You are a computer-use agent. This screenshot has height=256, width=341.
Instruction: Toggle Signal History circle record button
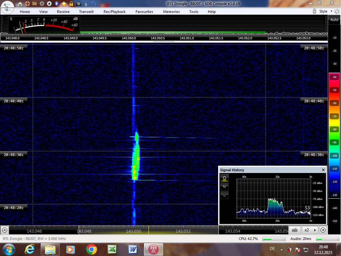pyautogui.click(x=224, y=178)
